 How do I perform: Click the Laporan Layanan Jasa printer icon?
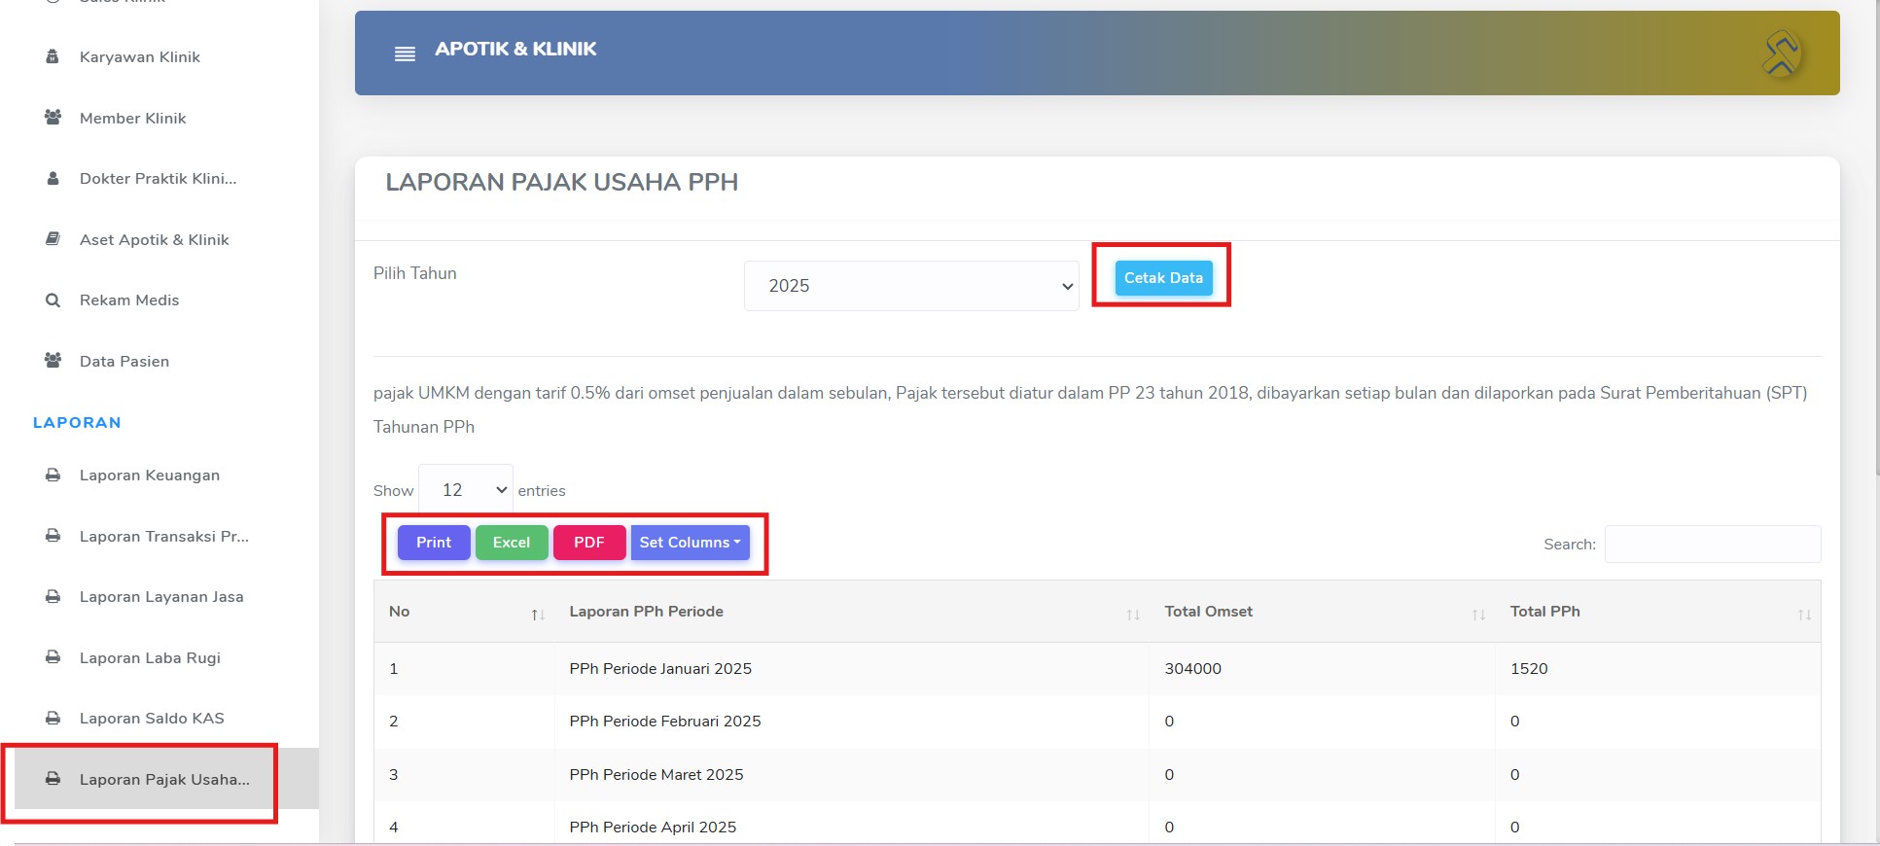coord(53,597)
